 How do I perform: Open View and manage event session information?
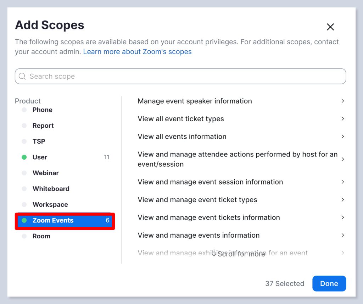coord(210,182)
